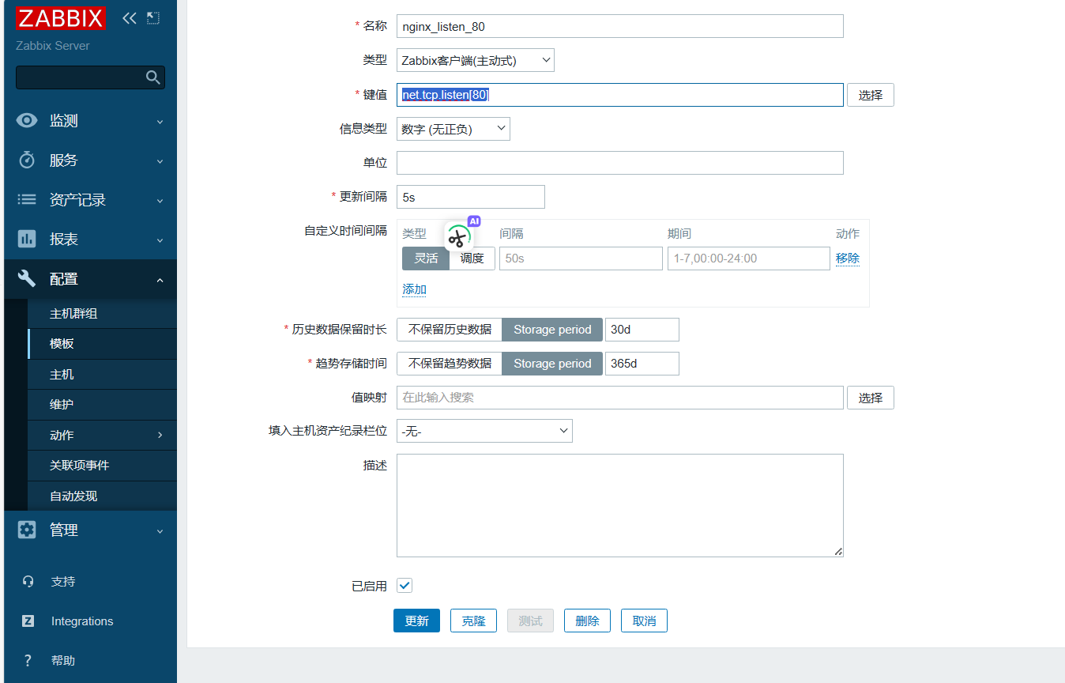Choose 不保留趋势数据 option
1065x683 pixels.
tap(450, 364)
